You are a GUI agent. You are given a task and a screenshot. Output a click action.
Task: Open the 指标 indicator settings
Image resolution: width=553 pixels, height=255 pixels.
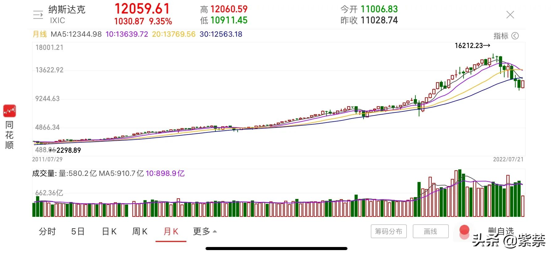[506, 36]
